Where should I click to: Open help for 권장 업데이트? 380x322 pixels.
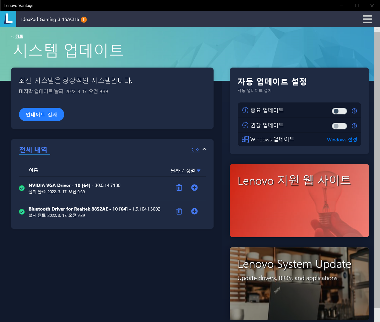[354, 126]
